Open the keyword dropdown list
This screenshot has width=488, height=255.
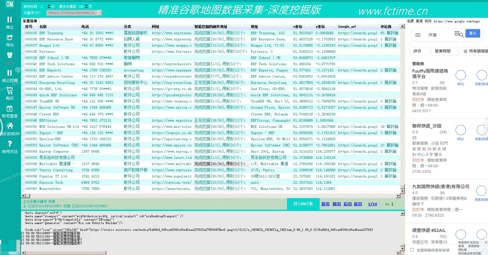(99, 13)
